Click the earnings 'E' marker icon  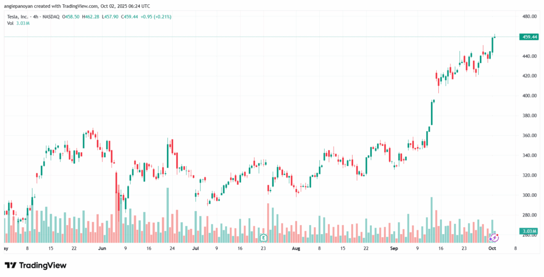[x=262, y=237]
